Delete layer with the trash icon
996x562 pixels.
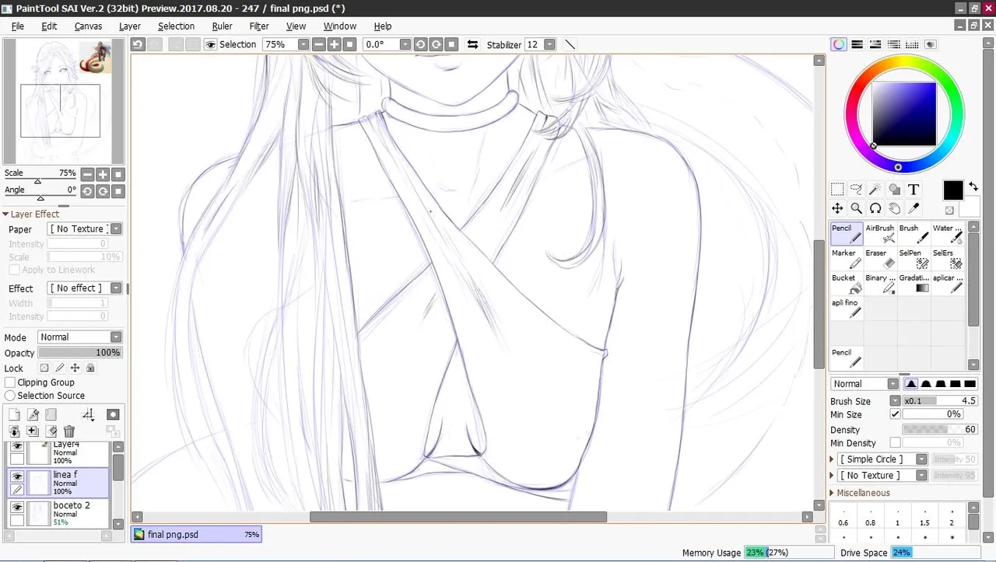pyautogui.click(x=69, y=431)
